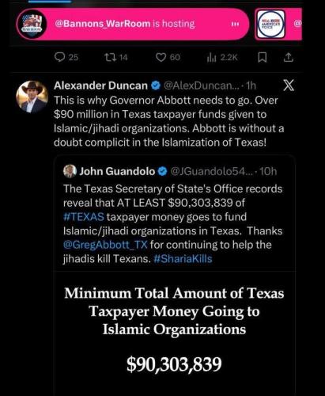This screenshot has height=396, width=325.
Task: Open the Real America's Voice Space tile
Action: click(270, 24)
